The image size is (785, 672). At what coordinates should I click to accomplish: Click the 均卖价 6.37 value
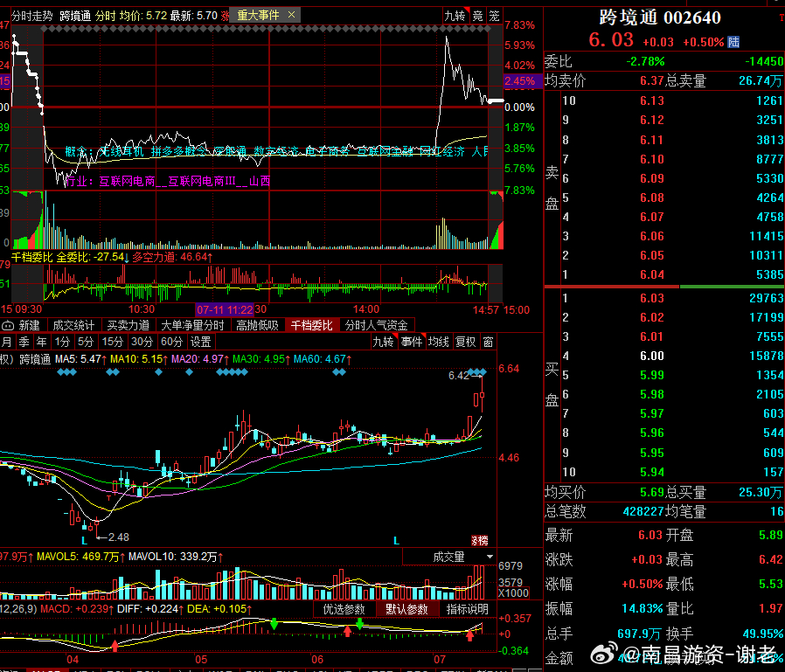click(652, 80)
